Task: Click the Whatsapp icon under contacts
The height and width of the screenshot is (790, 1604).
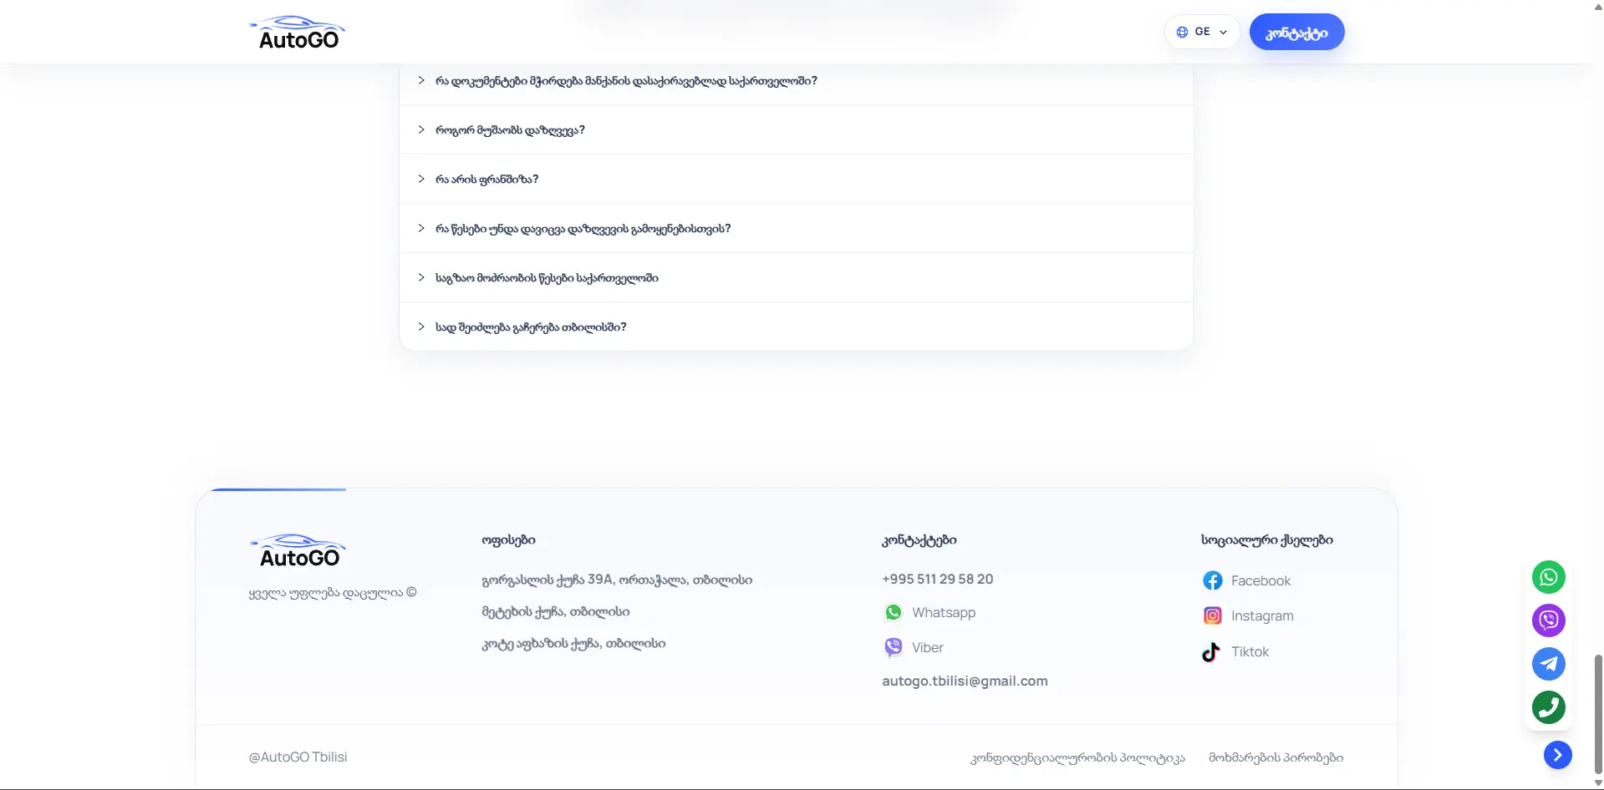Action: pyautogui.click(x=893, y=612)
